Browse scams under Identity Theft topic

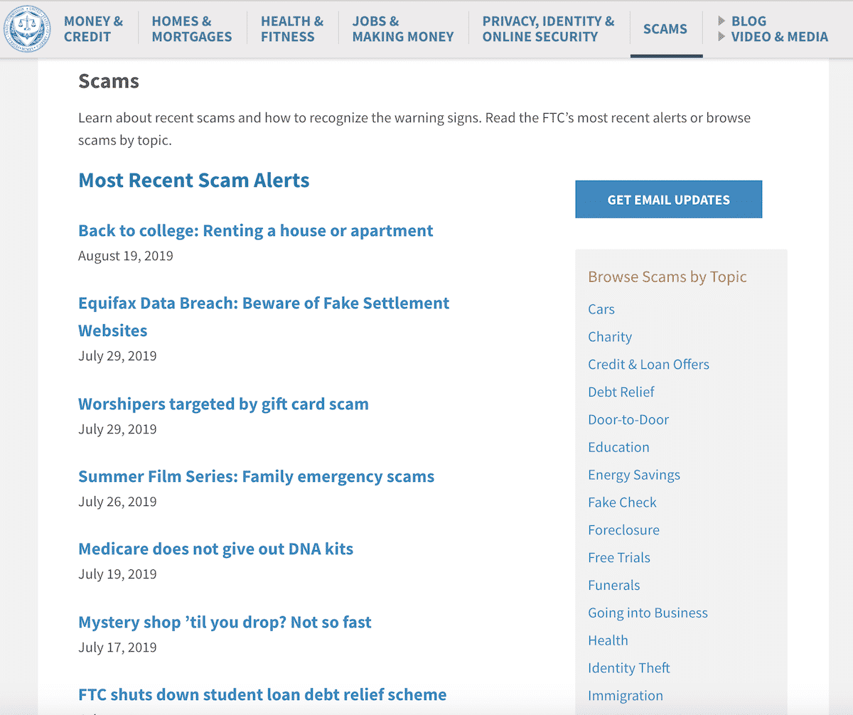click(629, 668)
